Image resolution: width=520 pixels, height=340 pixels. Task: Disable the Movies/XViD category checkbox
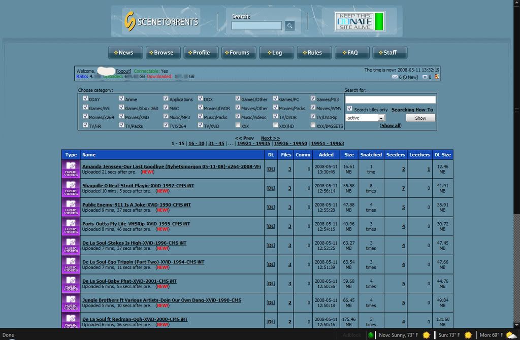pyautogui.click(x=122, y=116)
